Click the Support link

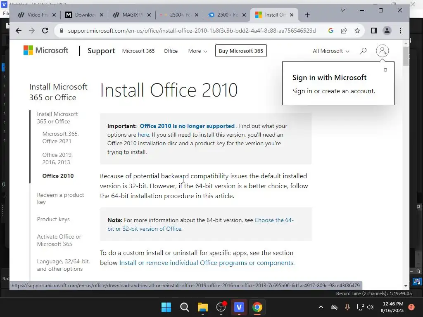pyautogui.click(x=101, y=51)
